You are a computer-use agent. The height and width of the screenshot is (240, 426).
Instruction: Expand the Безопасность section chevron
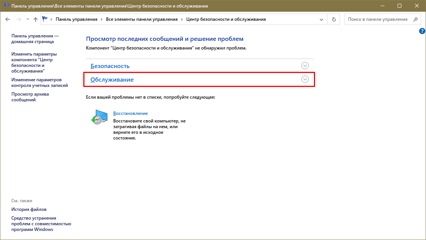305,65
